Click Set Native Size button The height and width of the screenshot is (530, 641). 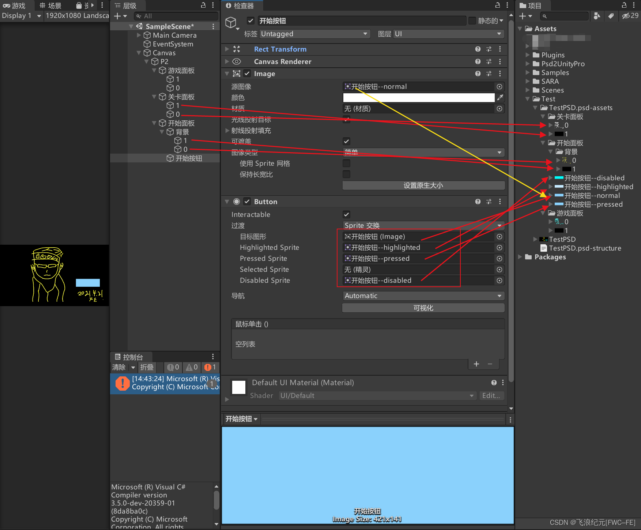[x=423, y=185]
